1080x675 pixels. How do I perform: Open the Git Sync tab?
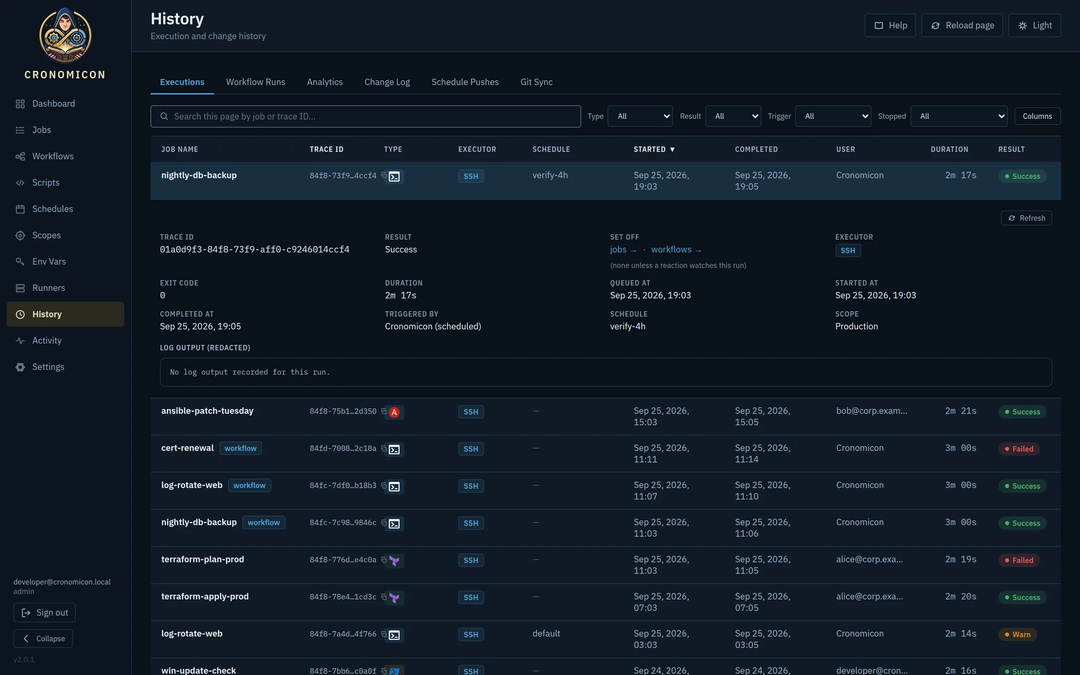536,82
